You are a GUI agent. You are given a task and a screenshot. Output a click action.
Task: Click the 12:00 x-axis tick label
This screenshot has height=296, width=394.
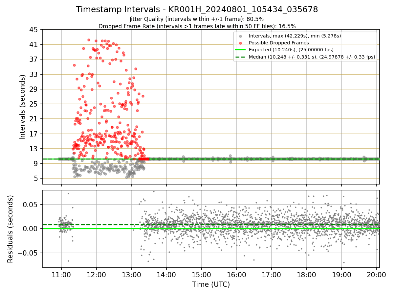[97, 275]
